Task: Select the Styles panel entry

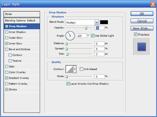Action: tap(22, 14)
